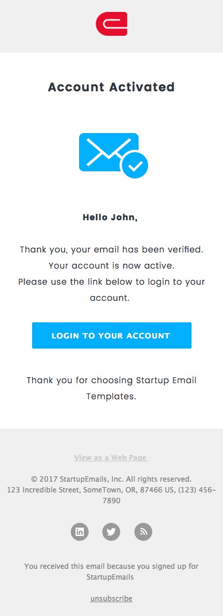Click the 'Your account is now active' line
This screenshot has width=223, height=616.
[x=112, y=266]
